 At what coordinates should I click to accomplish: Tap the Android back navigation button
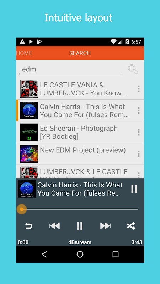(44, 254)
